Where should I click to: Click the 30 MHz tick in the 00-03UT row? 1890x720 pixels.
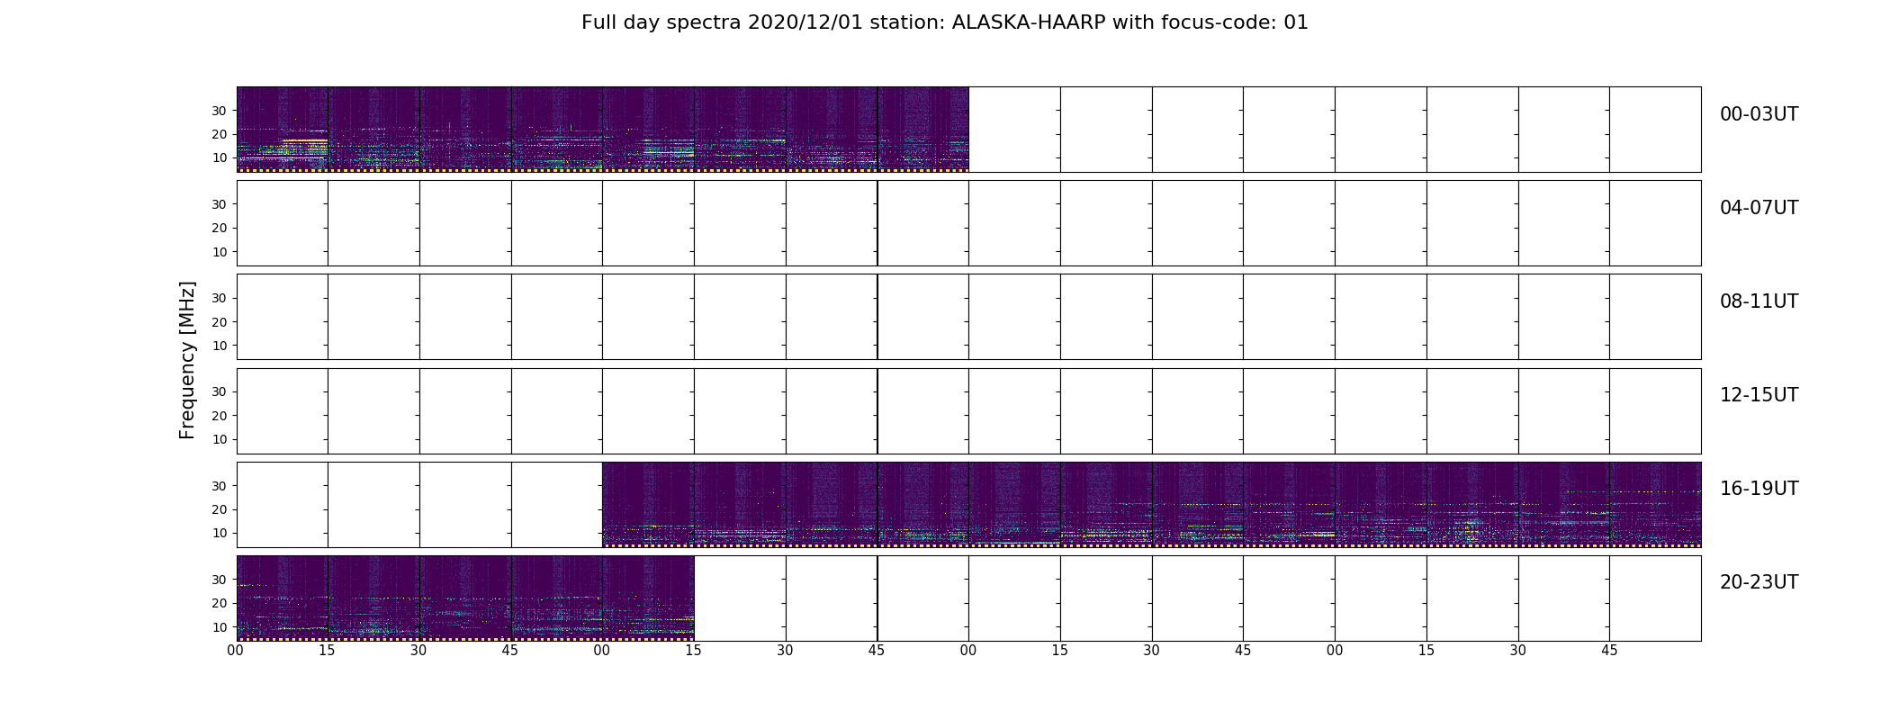pyautogui.click(x=220, y=111)
